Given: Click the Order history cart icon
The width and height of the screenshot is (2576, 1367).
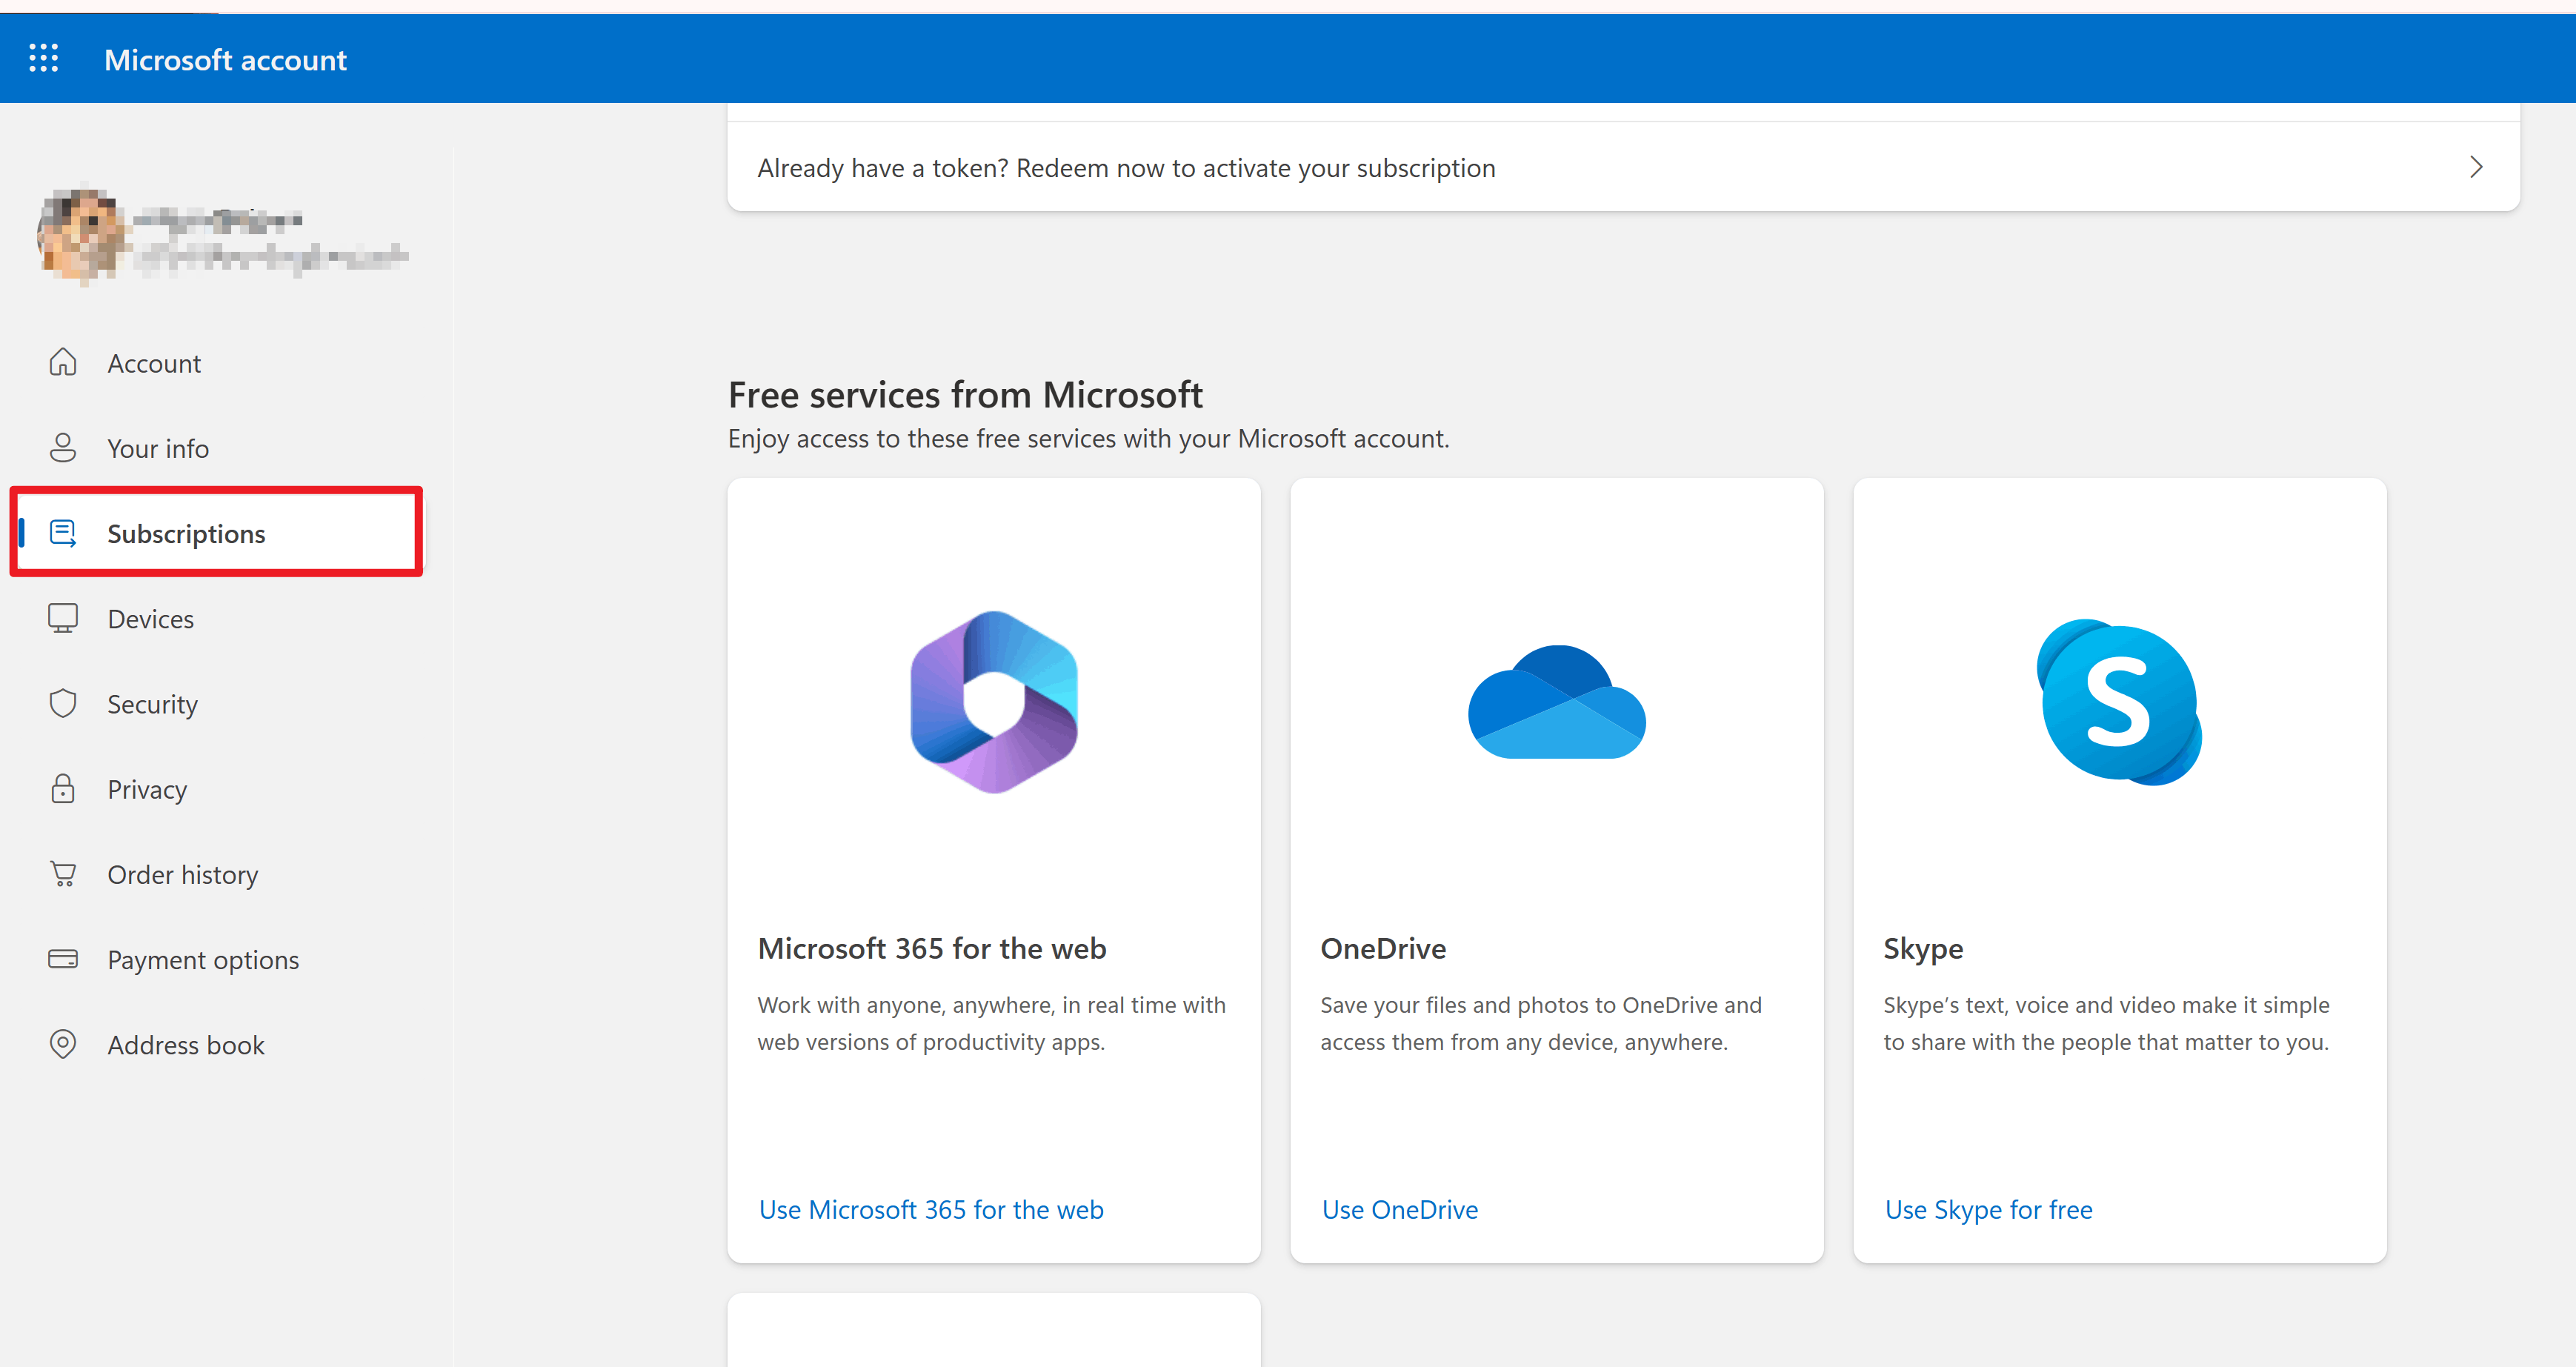Looking at the screenshot, I should (x=63, y=874).
